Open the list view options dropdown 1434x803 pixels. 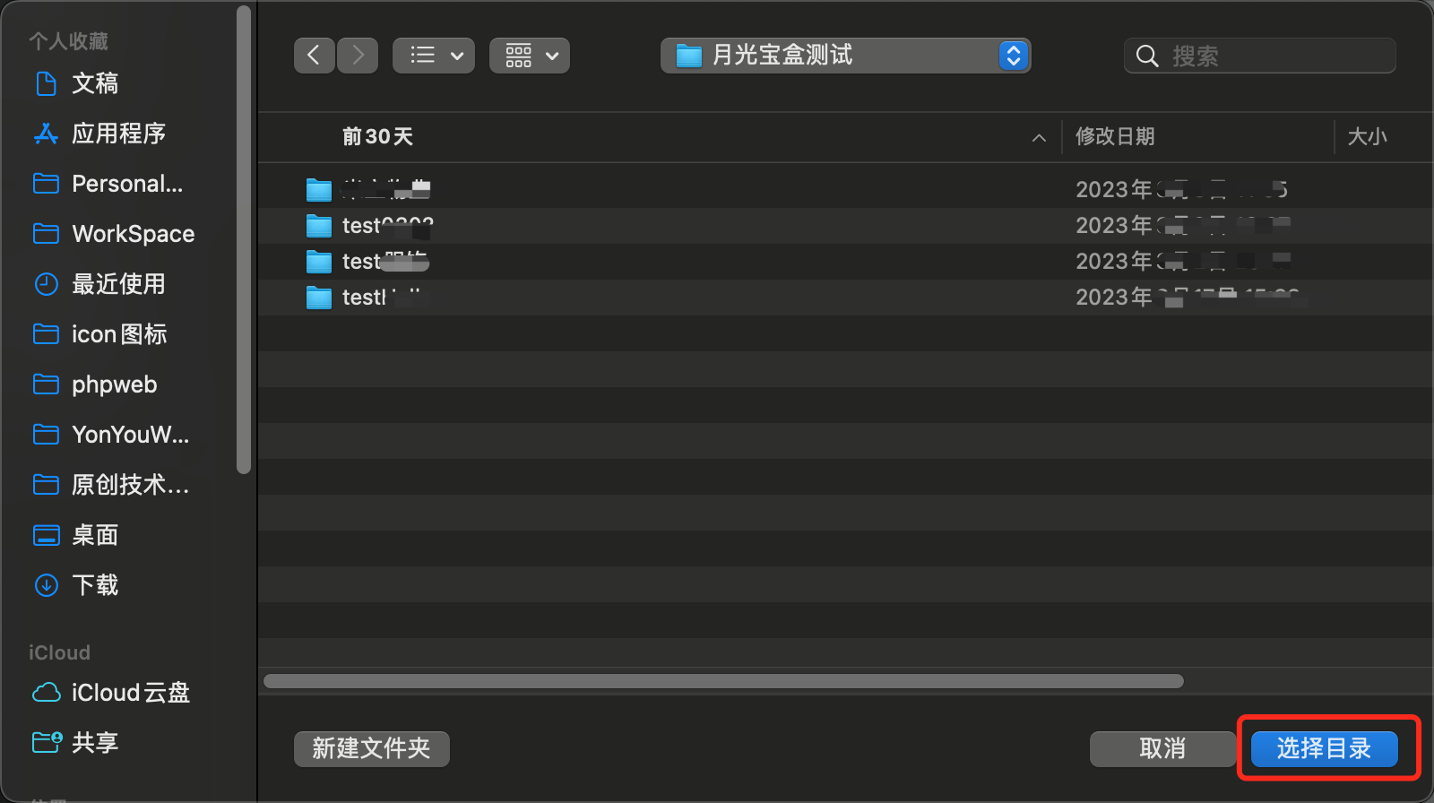434,56
